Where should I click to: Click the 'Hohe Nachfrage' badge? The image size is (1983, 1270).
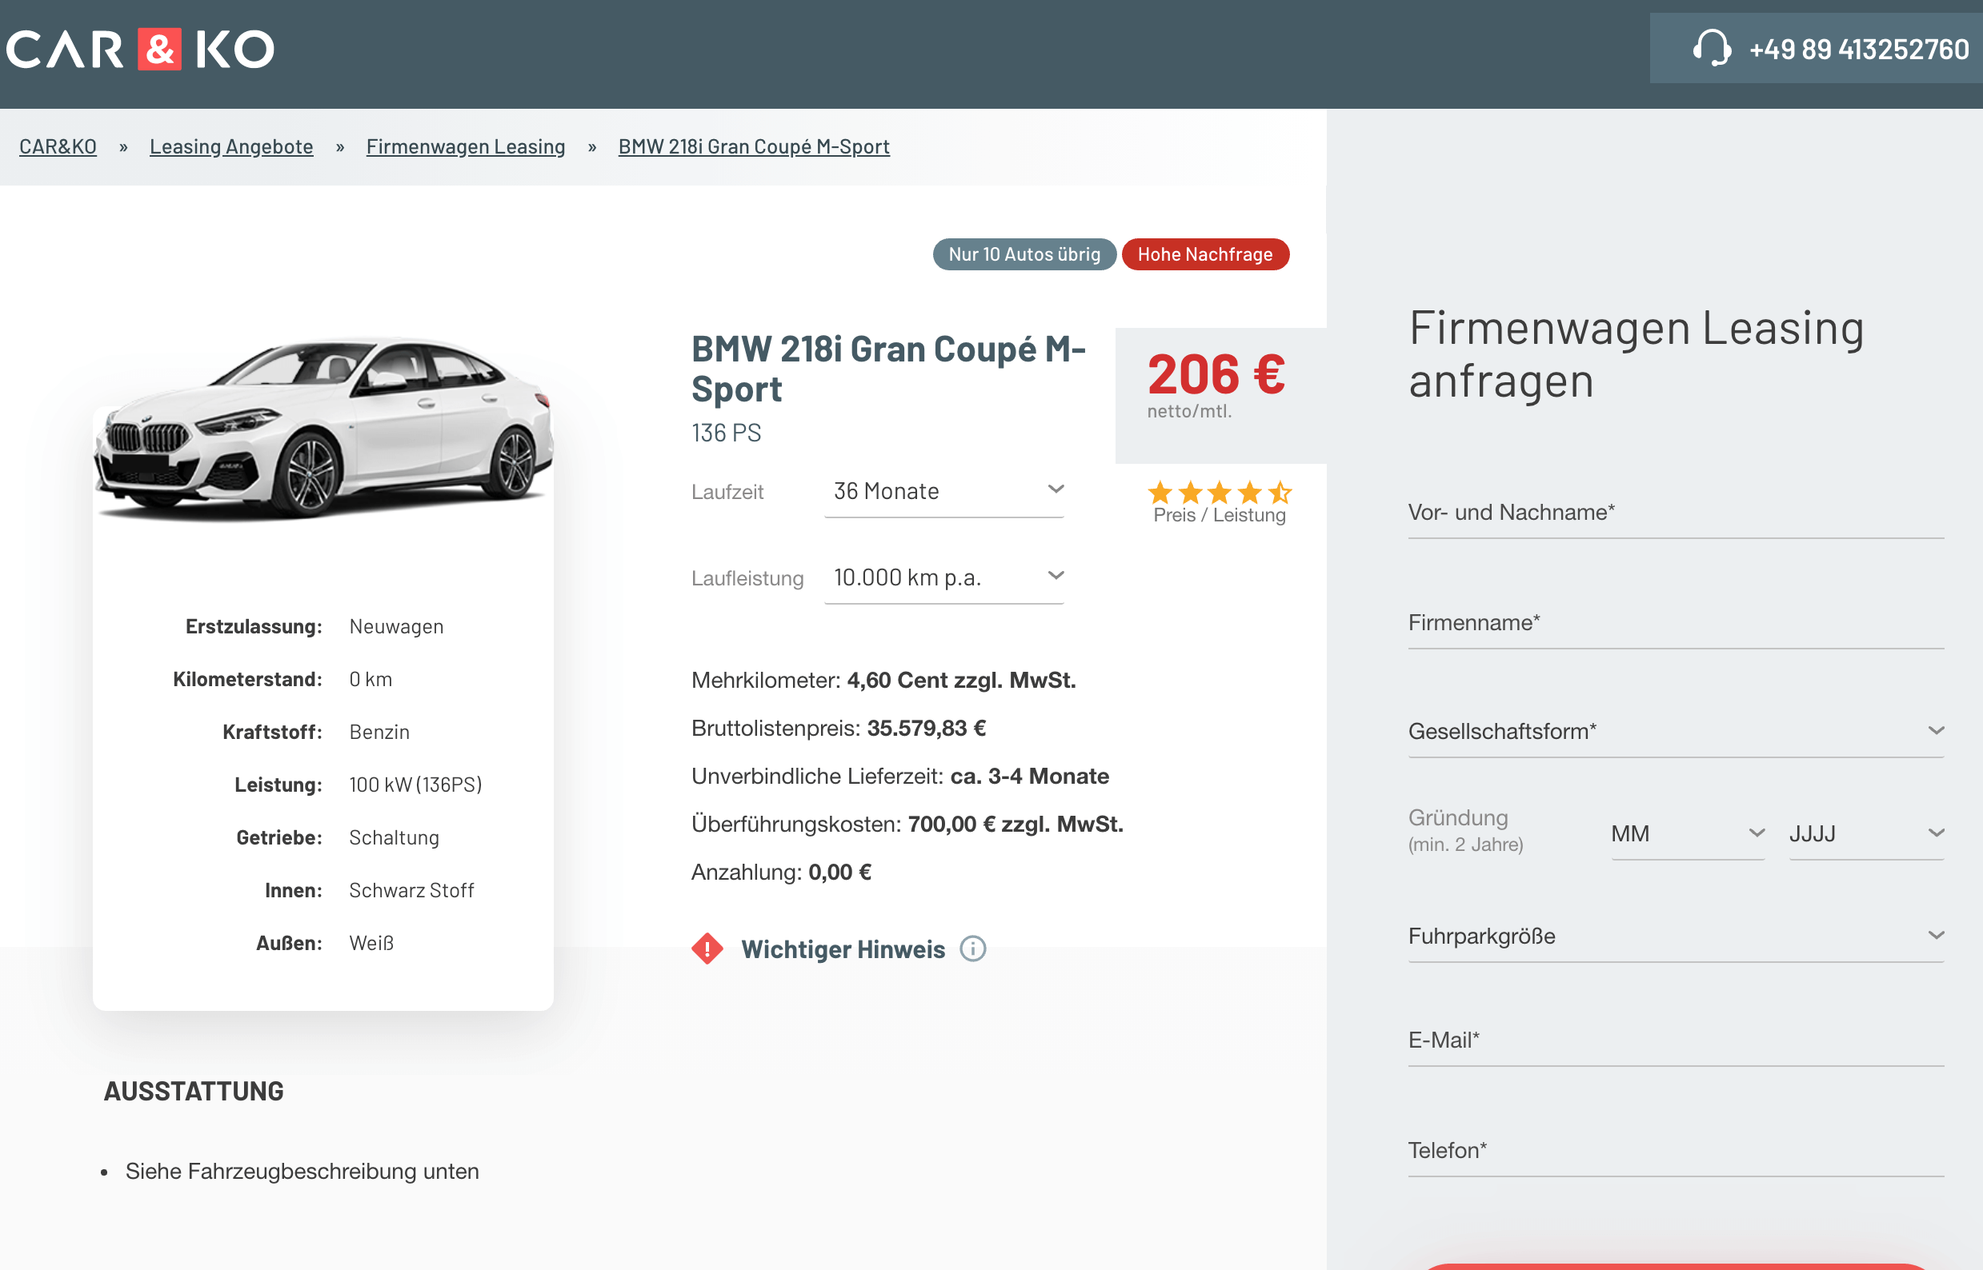(1205, 254)
